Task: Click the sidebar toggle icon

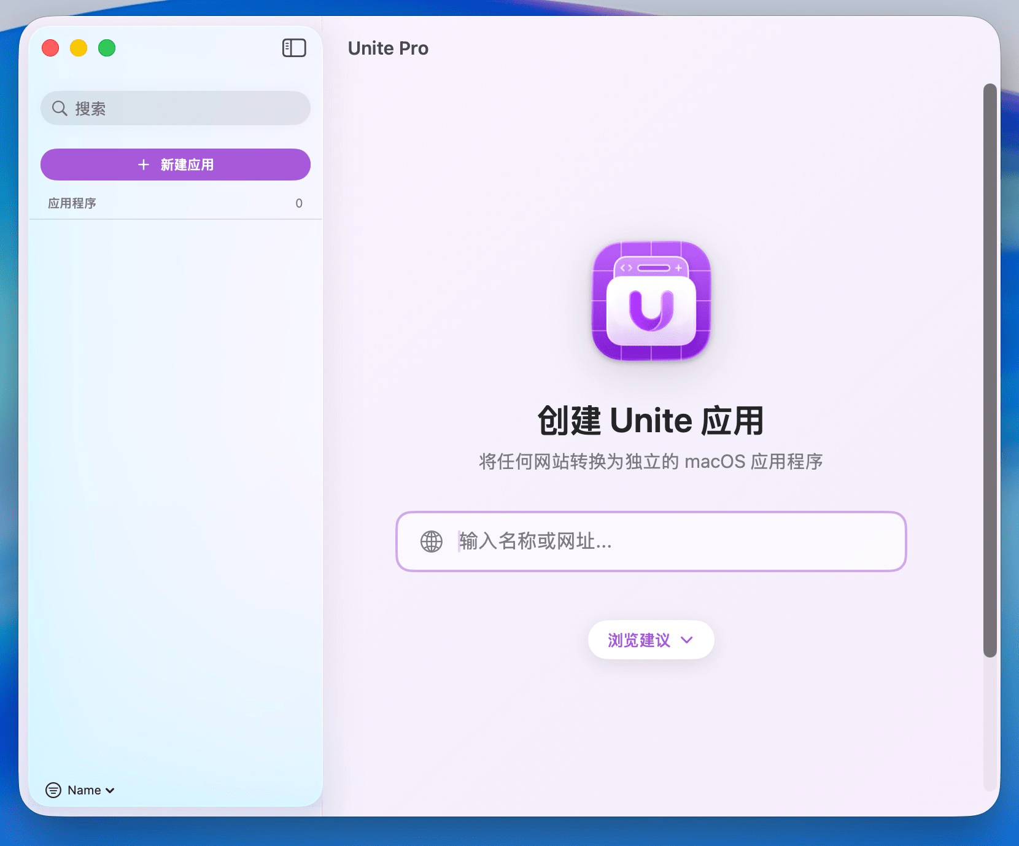Action: click(x=294, y=48)
